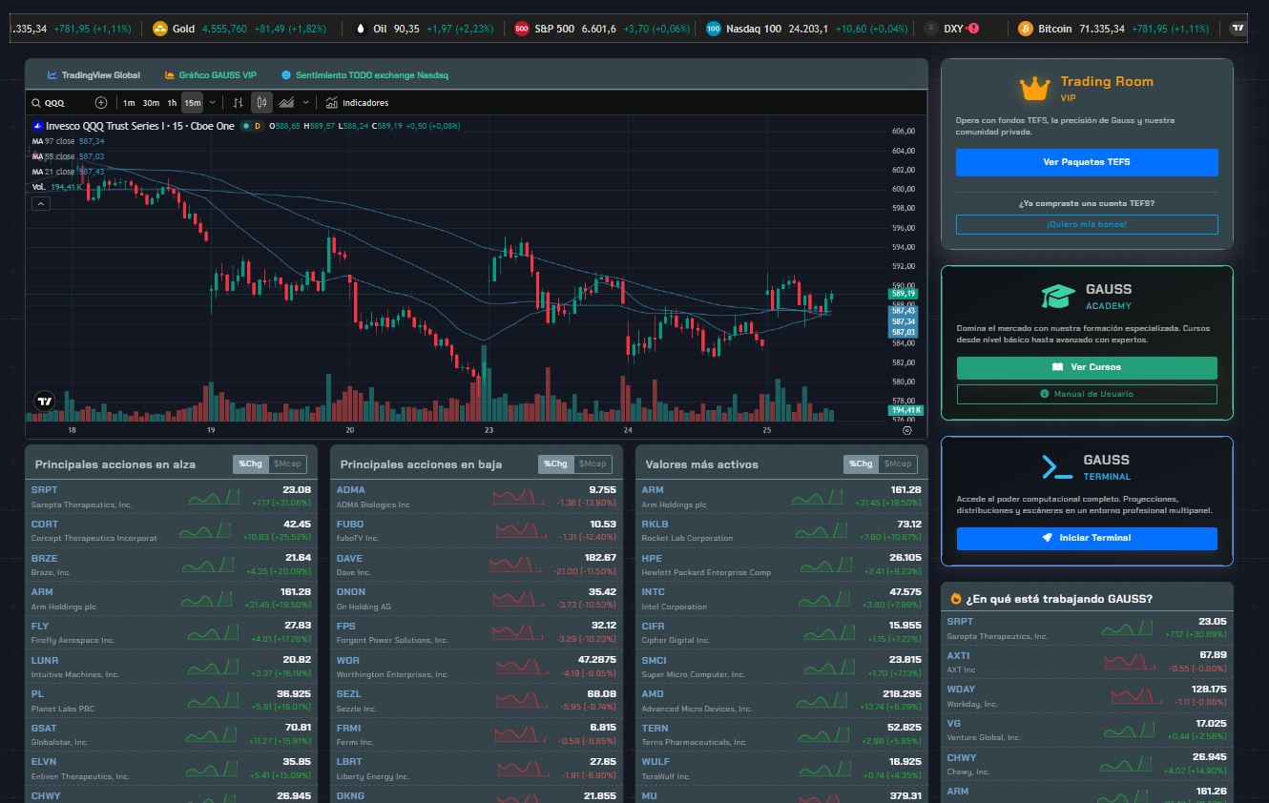
Task: Open the SRPT stock in the gainers list
Action: click(45, 490)
